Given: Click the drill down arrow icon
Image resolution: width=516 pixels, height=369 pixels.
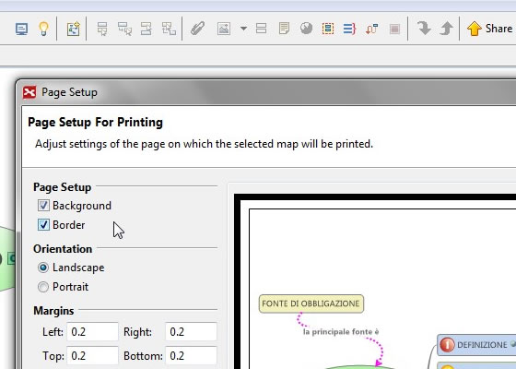Looking at the screenshot, I should (x=424, y=29).
